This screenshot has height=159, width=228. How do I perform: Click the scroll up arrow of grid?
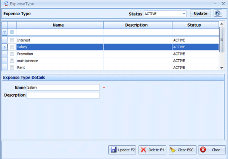222,24
